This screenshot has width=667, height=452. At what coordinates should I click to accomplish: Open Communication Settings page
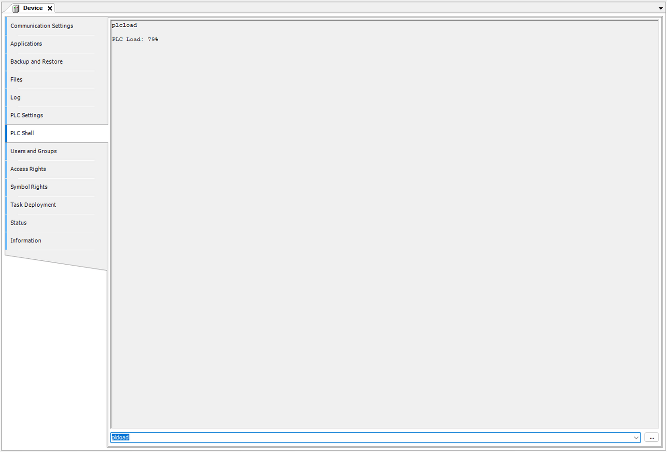(42, 26)
